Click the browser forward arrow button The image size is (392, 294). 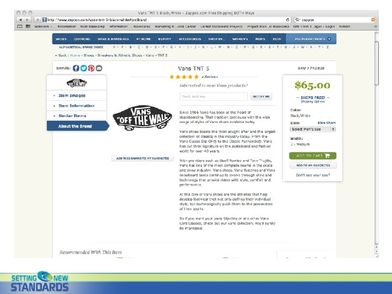point(28,20)
